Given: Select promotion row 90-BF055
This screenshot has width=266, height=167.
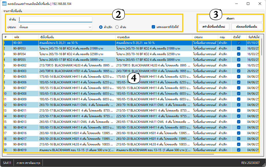Looking at the screenshot, I should (77, 60).
